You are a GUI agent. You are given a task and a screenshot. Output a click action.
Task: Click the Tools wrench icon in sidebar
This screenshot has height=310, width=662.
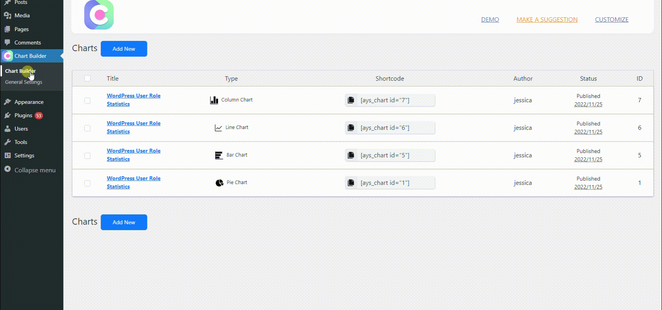coord(7,142)
